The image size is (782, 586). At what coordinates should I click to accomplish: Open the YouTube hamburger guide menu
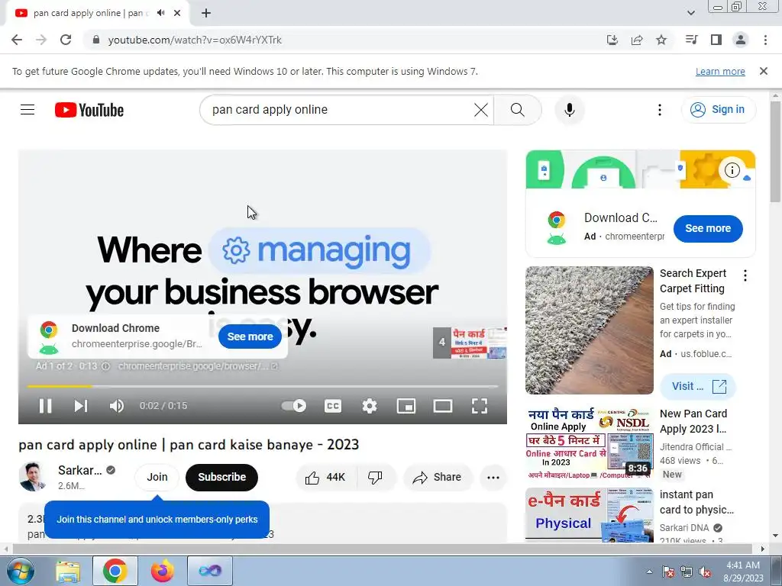pos(27,110)
